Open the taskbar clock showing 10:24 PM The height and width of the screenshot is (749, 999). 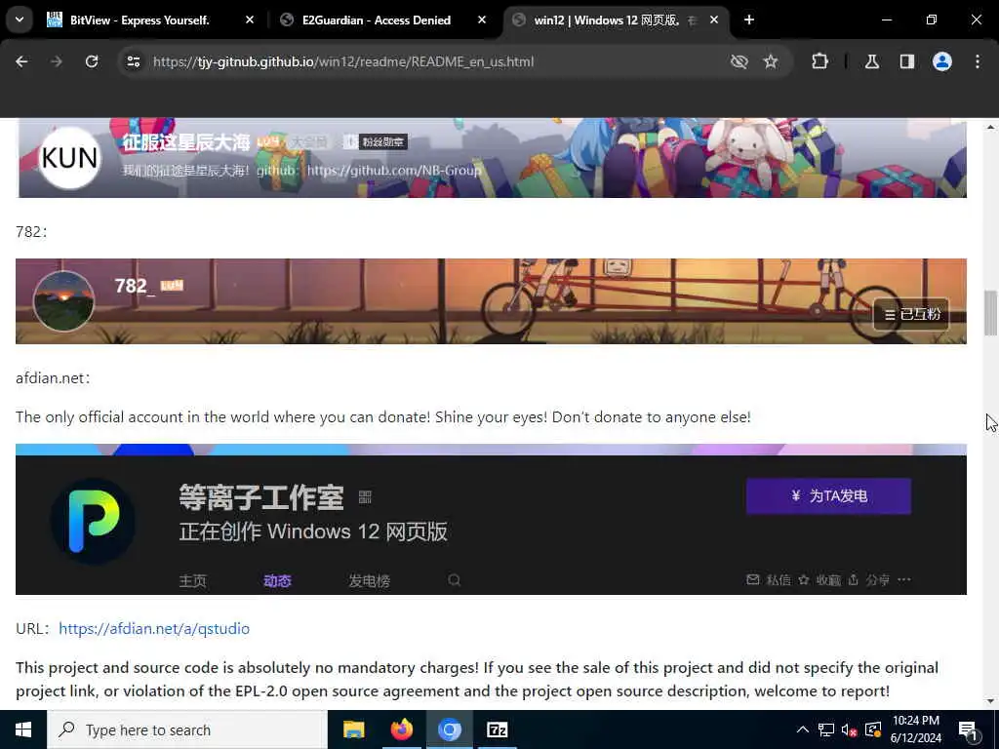point(915,729)
